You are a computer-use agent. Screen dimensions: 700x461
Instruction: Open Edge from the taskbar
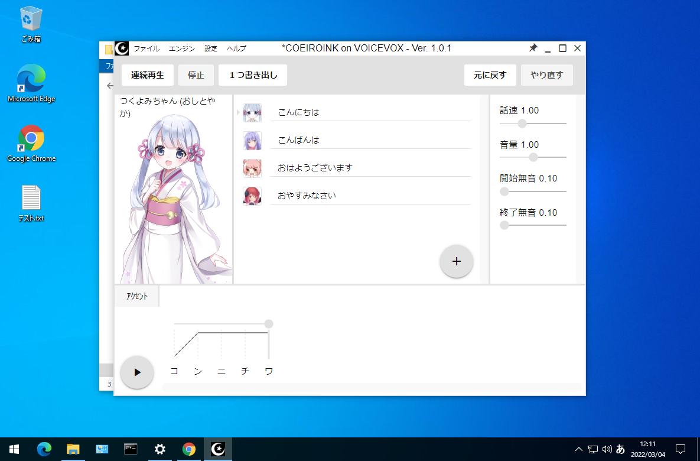[44, 449]
